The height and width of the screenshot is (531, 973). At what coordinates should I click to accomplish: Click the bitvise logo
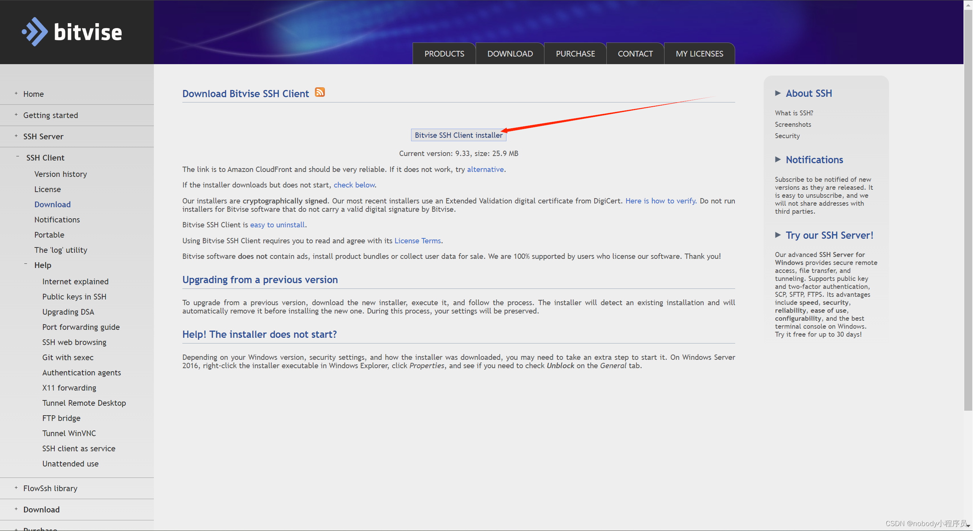tap(72, 32)
